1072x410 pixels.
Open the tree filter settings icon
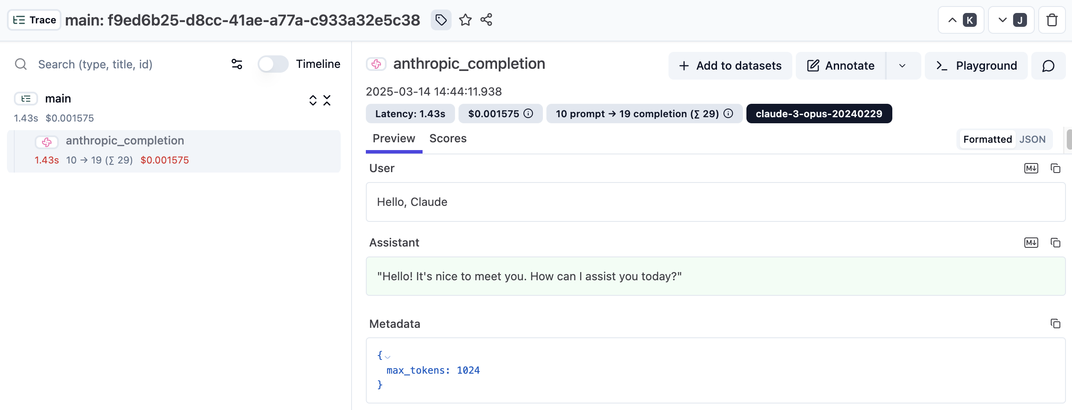point(237,64)
